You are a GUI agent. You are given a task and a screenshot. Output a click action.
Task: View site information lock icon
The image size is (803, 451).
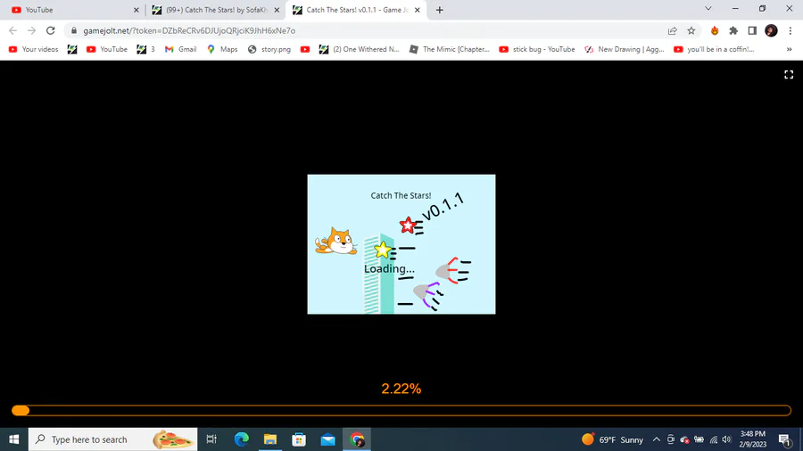click(x=74, y=30)
